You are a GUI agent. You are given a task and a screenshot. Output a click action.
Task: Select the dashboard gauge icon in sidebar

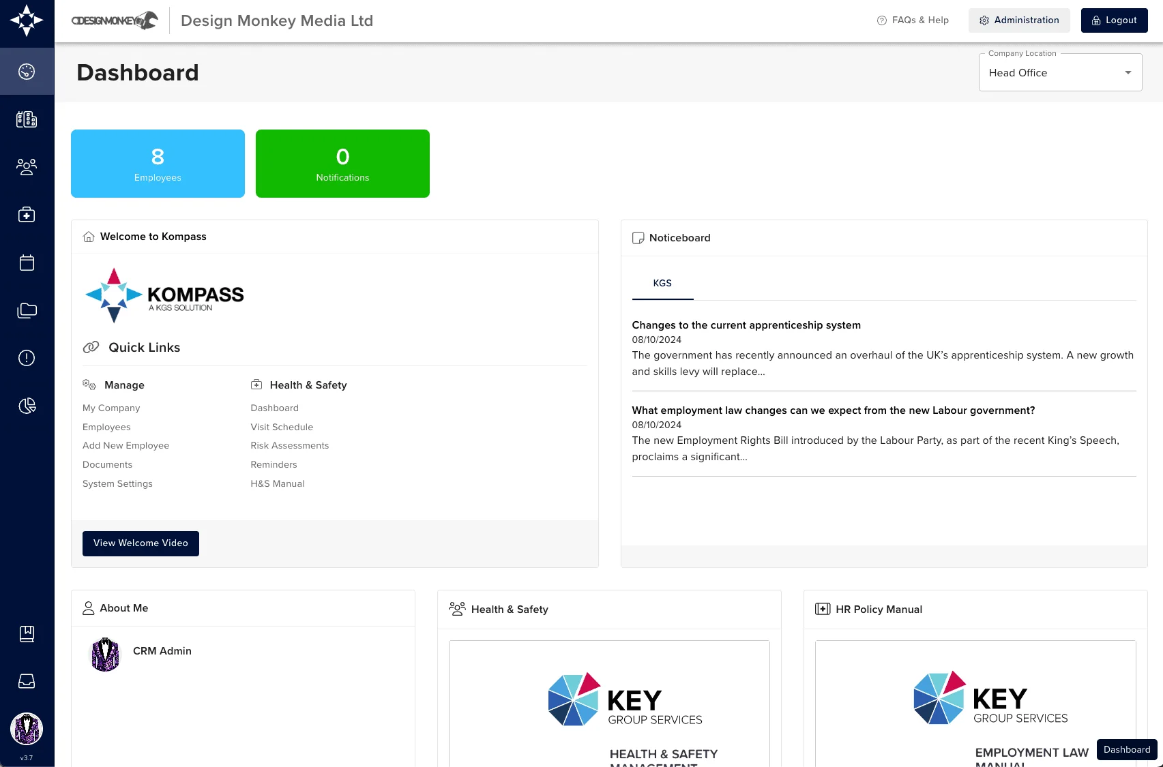(x=27, y=72)
